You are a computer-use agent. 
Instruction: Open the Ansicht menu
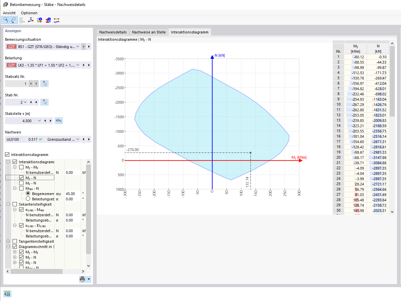click(9, 13)
